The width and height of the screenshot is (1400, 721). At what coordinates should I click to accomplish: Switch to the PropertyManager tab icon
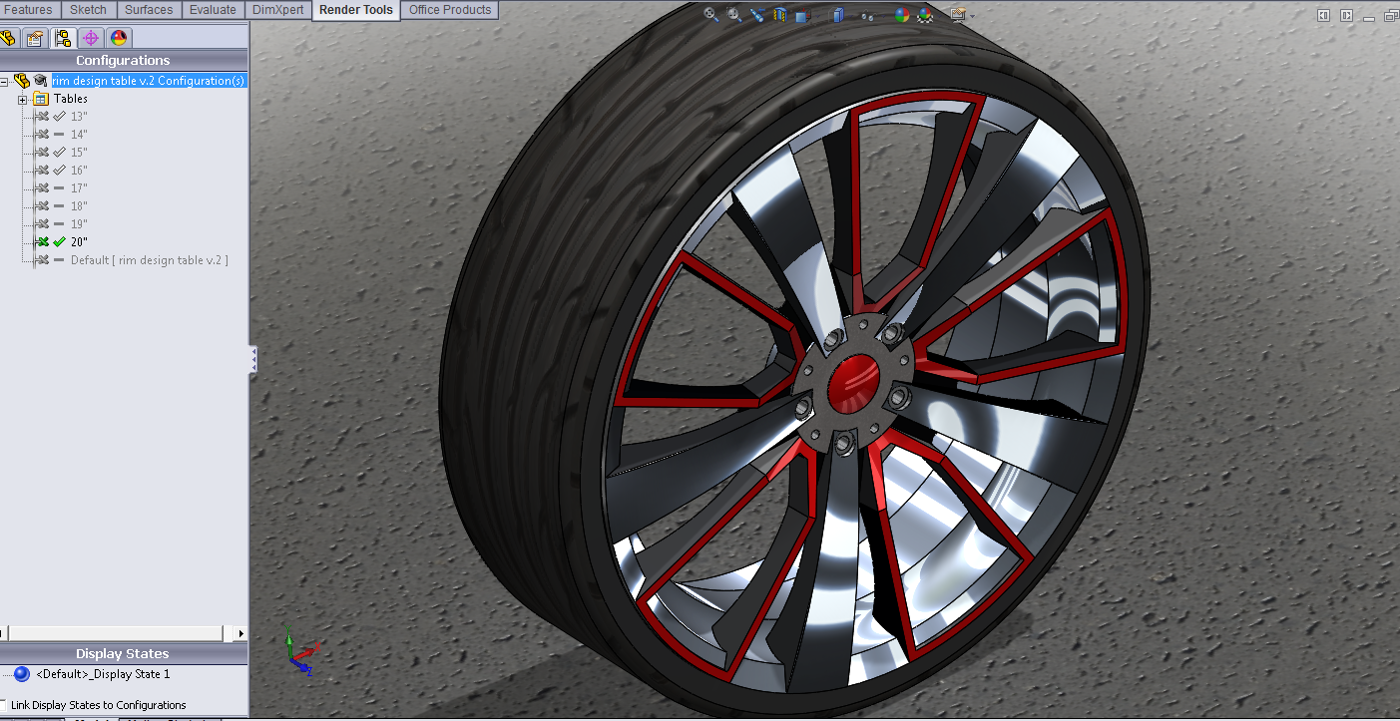click(x=35, y=38)
